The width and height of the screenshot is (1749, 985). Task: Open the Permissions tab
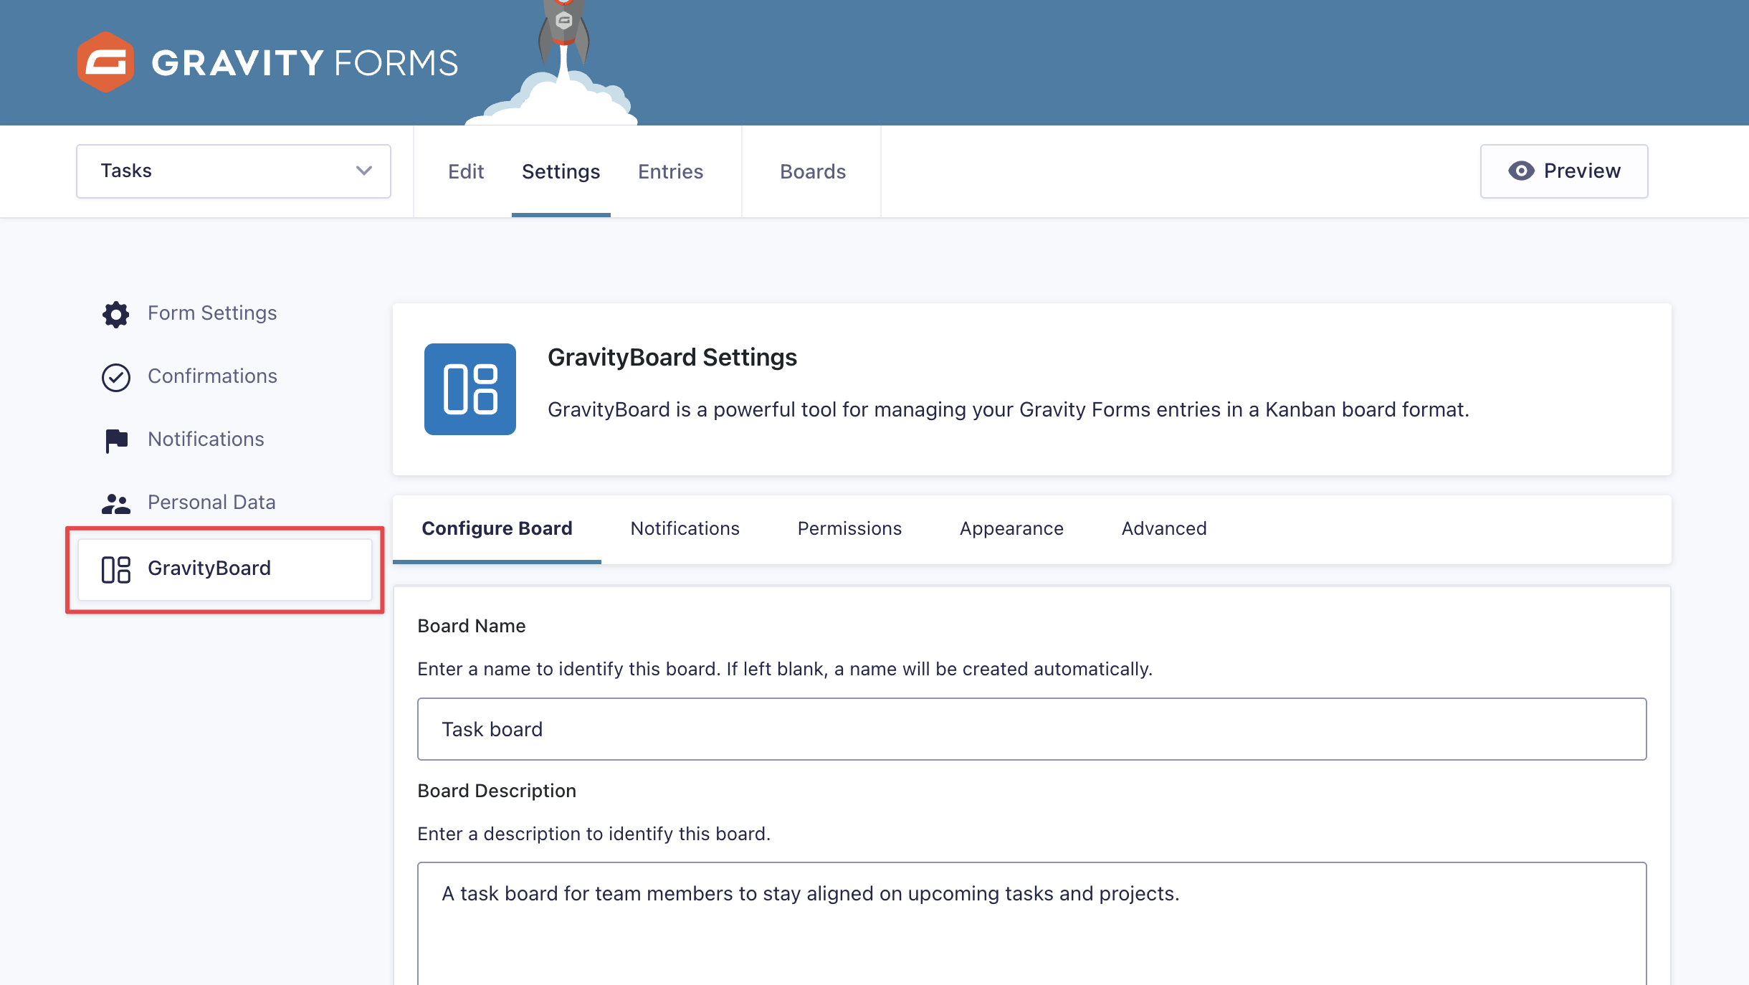(850, 528)
